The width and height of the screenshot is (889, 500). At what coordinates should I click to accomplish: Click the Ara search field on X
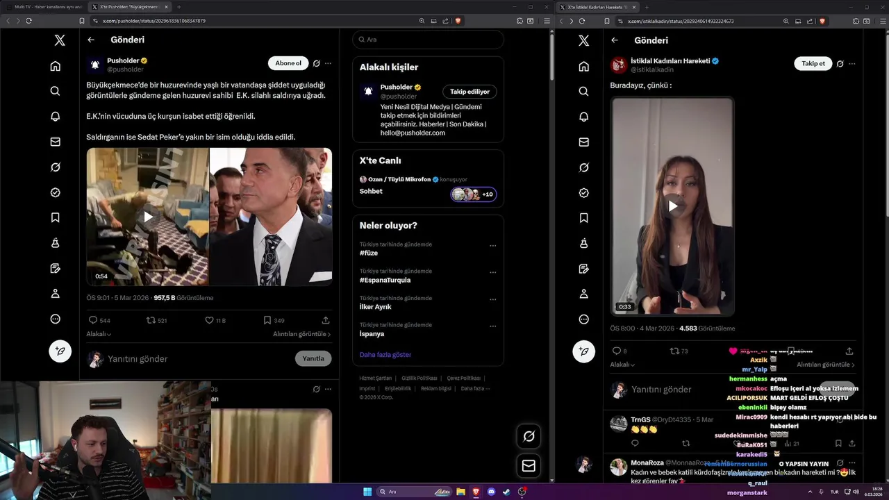point(428,40)
